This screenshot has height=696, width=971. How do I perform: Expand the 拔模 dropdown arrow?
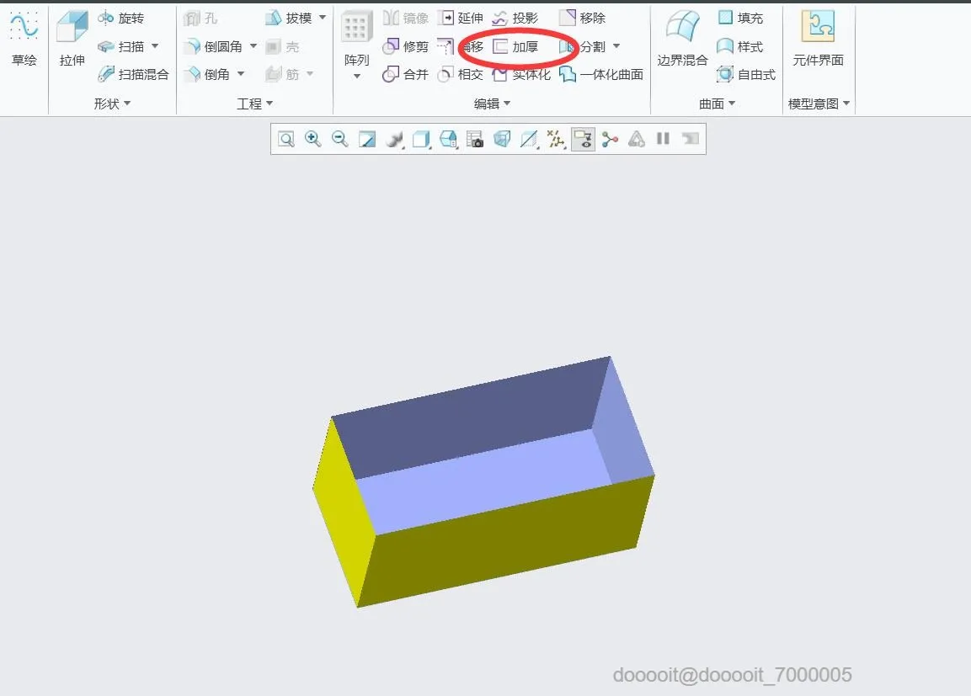click(x=323, y=18)
